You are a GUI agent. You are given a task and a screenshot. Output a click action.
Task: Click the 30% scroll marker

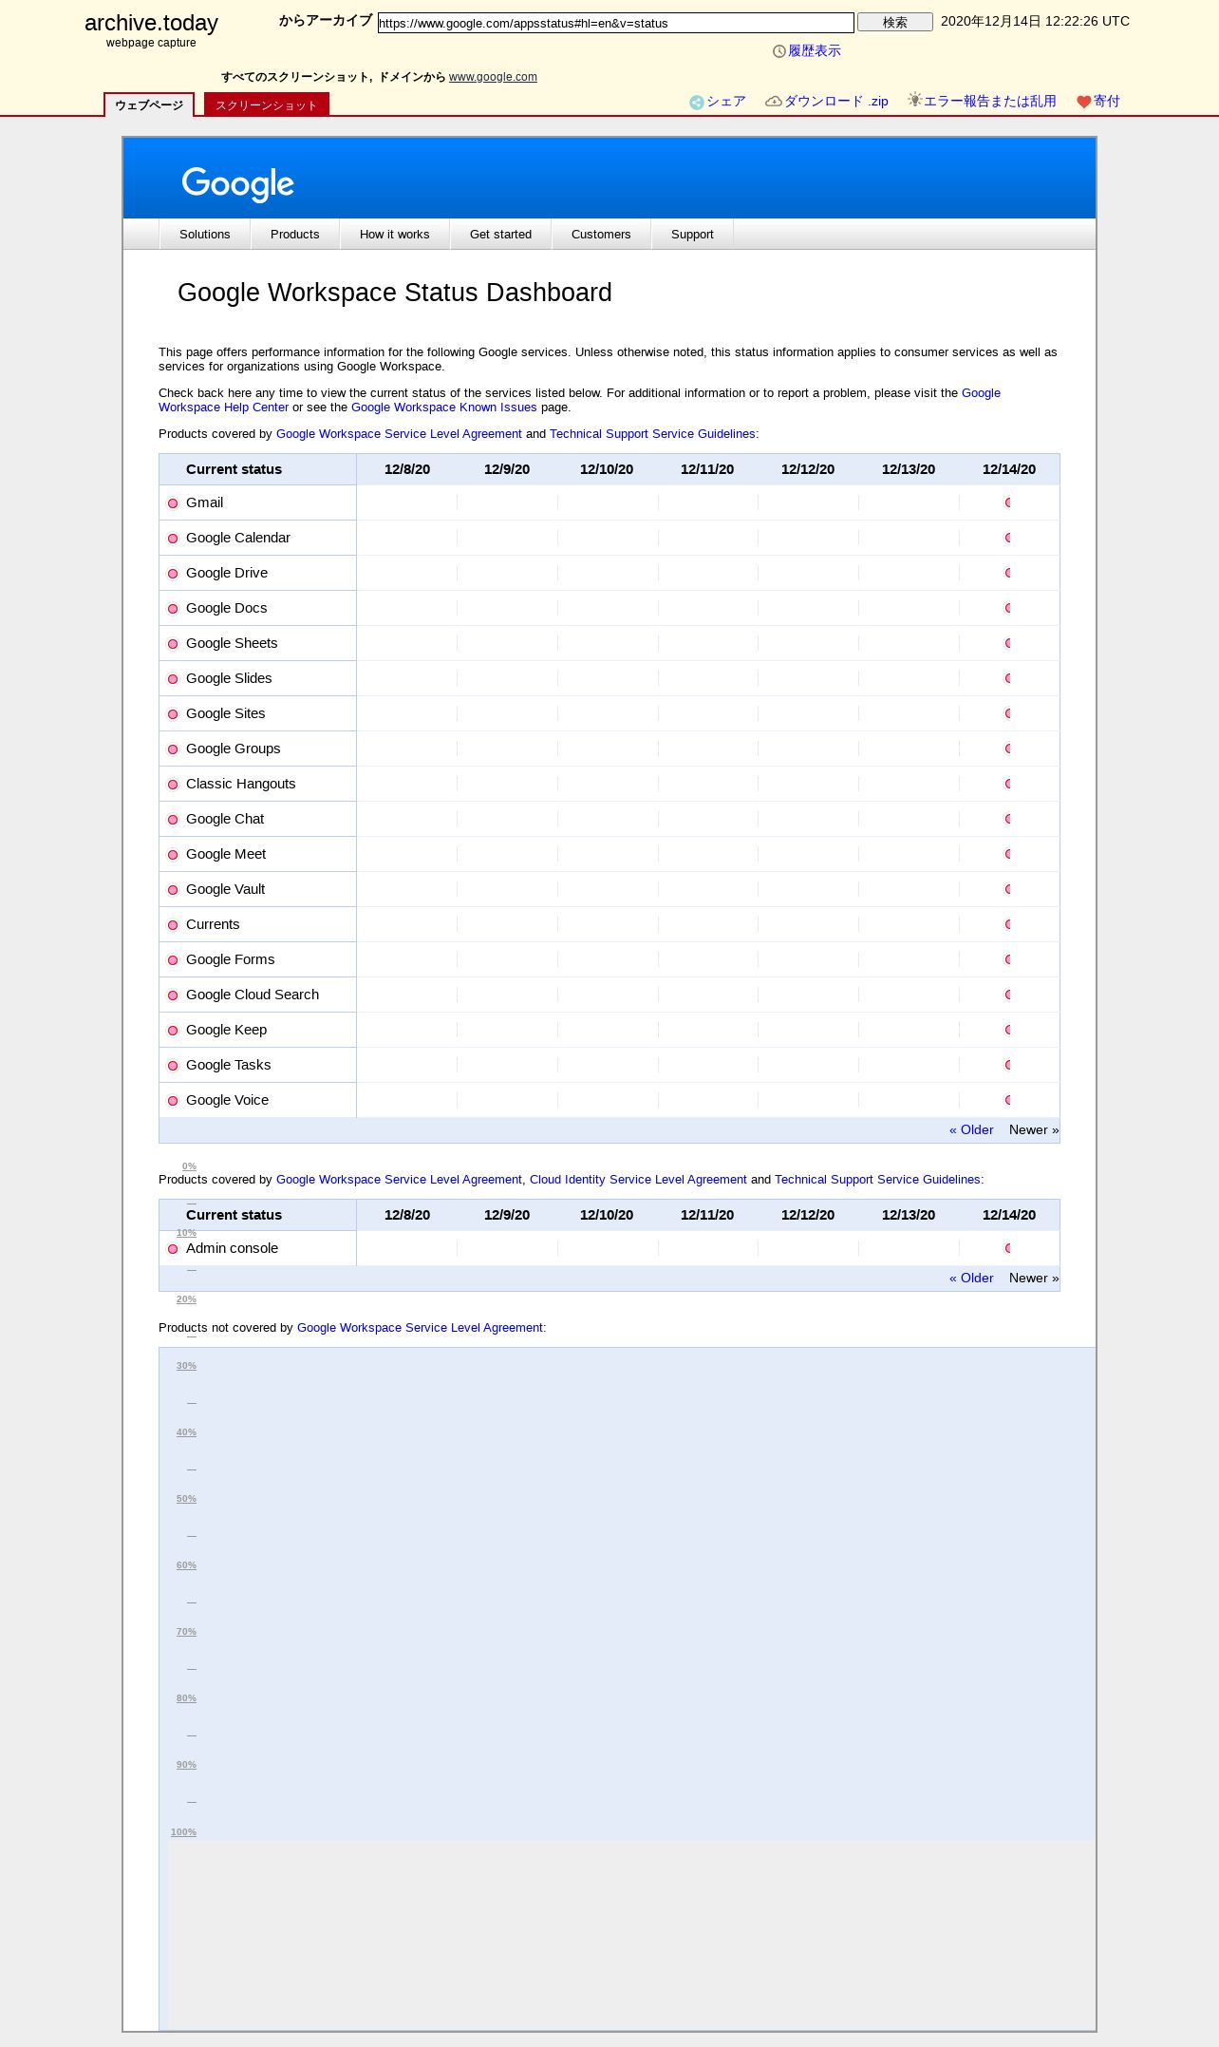pos(186,1366)
